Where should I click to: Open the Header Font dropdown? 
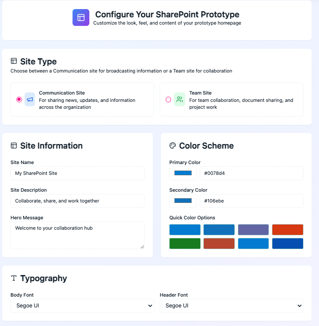(x=231, y=306)
